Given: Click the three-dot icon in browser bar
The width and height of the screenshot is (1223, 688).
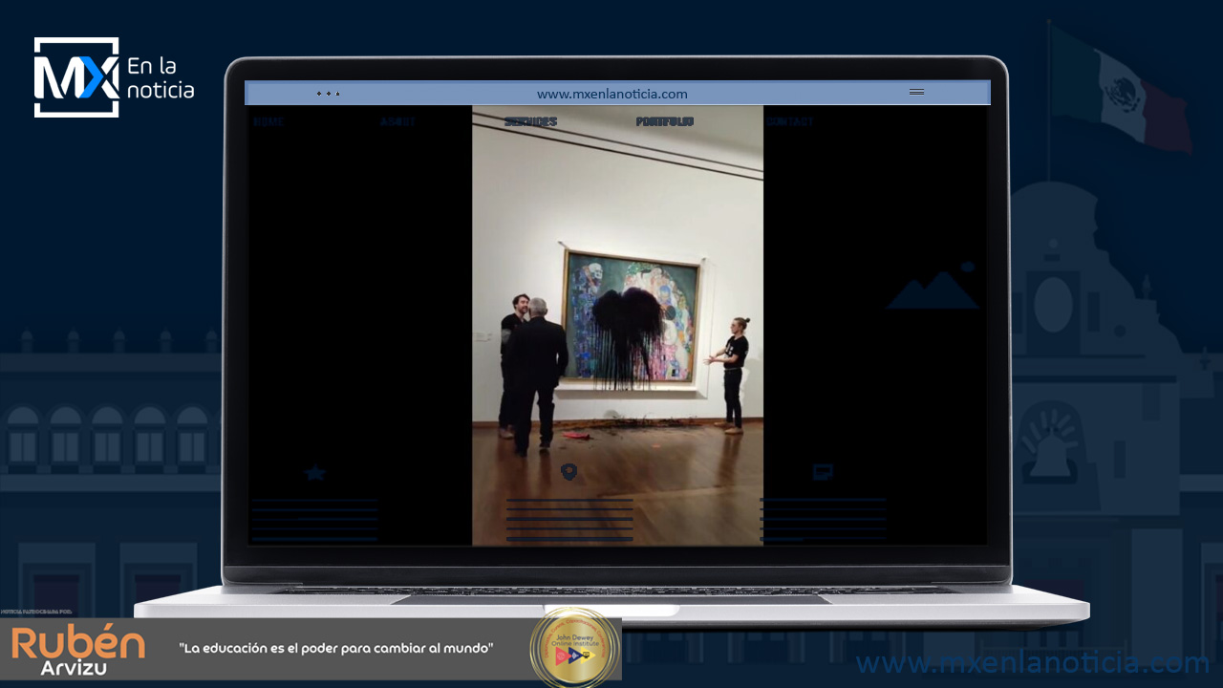Looking at the screenshot, I should [x=328, y=94].
